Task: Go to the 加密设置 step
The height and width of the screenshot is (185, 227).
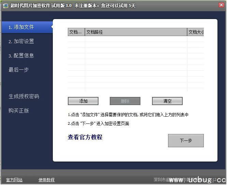Action: click(x=21, y=41)
